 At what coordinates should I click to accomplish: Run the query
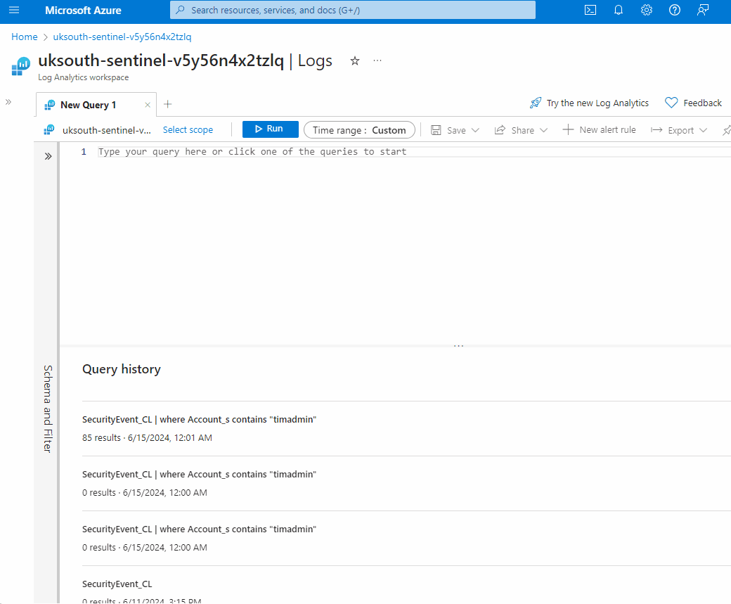(x=271, y=129)
